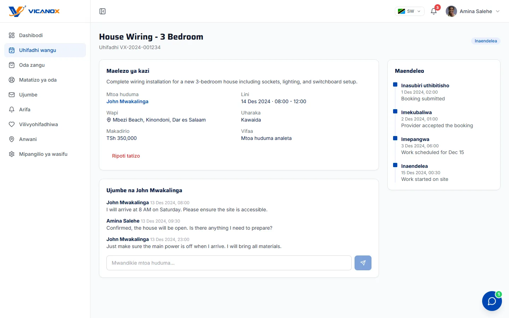Screen dimensions: 509x318
Task: Focus the Mwandikie mtoa huduma message field
Action: click(x=229, y=263)
